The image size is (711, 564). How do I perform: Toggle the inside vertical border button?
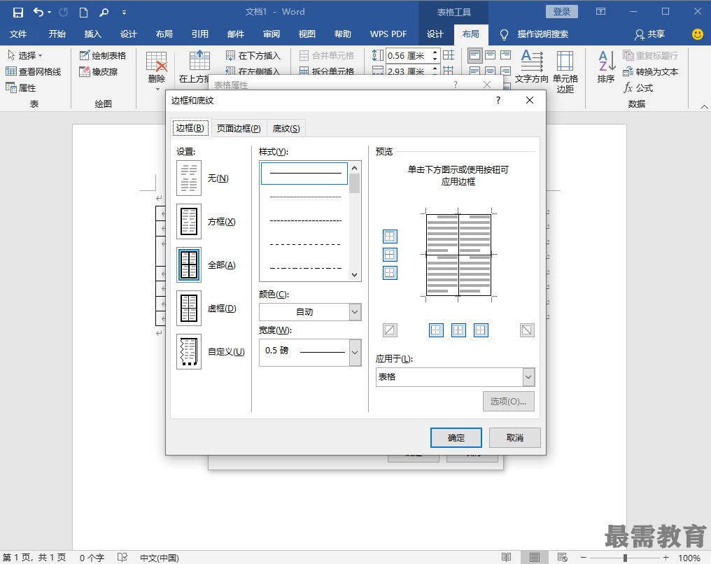pos(458,330)
